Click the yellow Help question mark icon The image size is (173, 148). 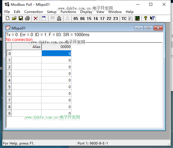tap(146, 18)
